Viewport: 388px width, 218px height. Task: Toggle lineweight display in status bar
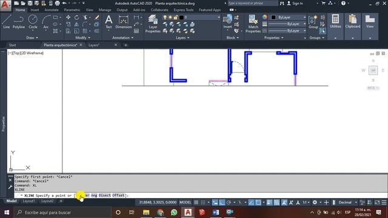coord(269,202)
